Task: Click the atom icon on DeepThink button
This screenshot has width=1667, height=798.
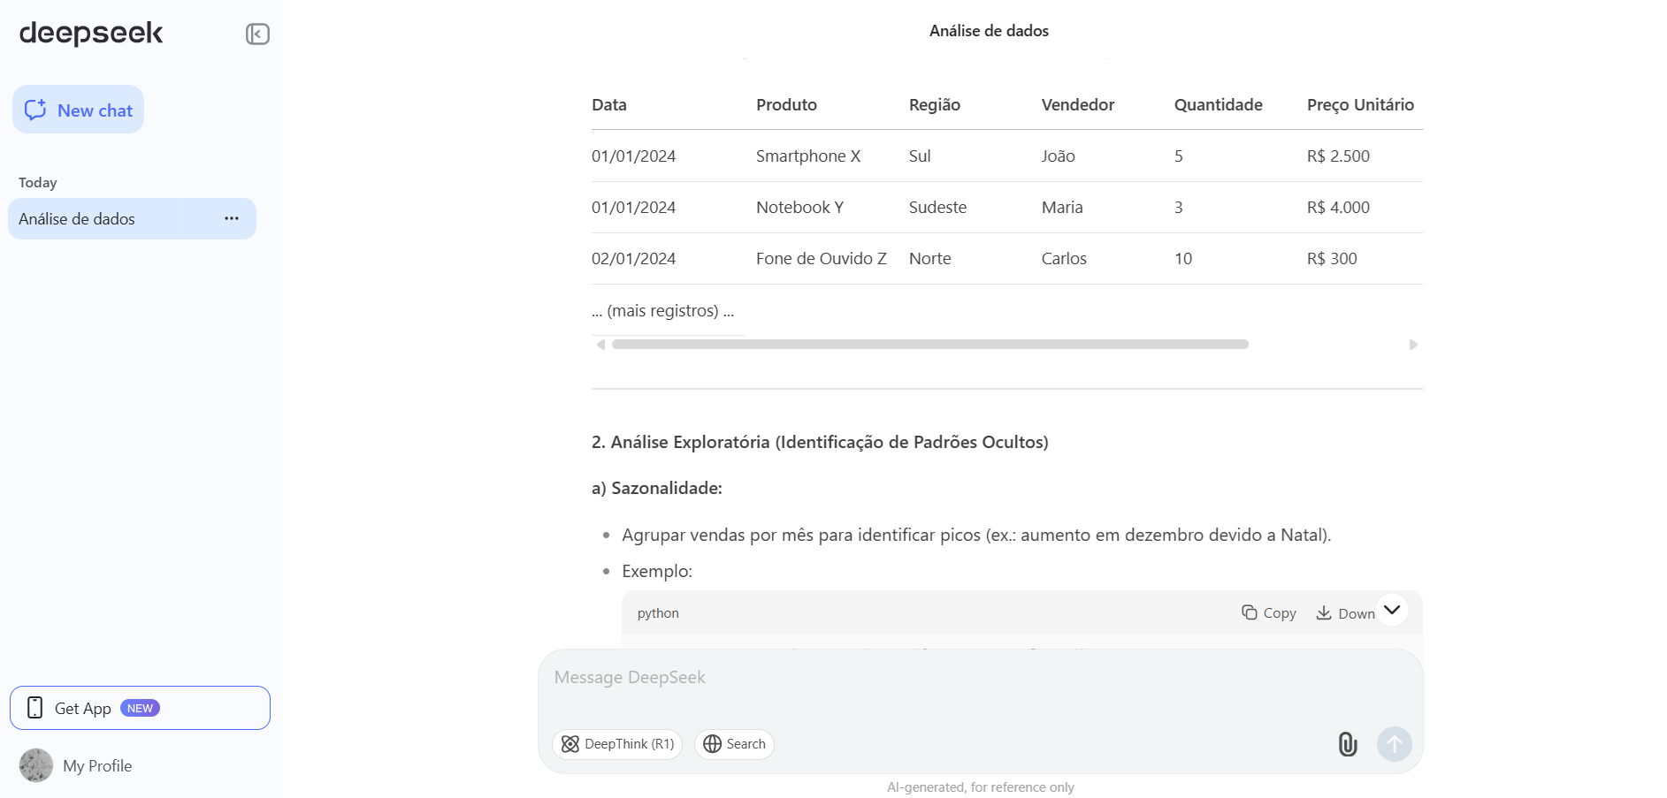Action: 571,744
